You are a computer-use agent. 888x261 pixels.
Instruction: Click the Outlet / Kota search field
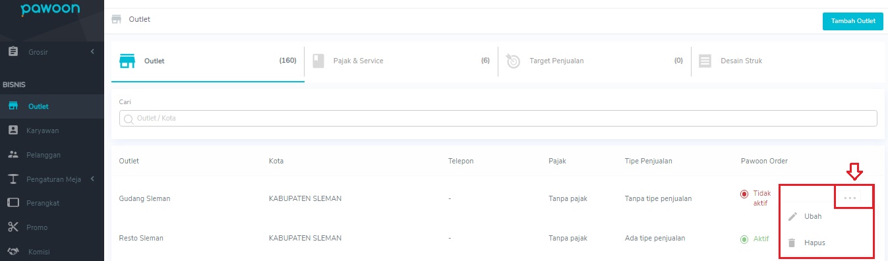click(498, 118)
